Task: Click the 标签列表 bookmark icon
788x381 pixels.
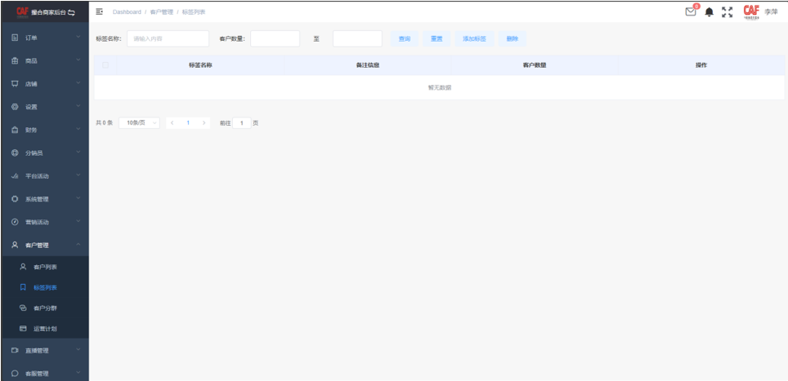Action: 23,287
